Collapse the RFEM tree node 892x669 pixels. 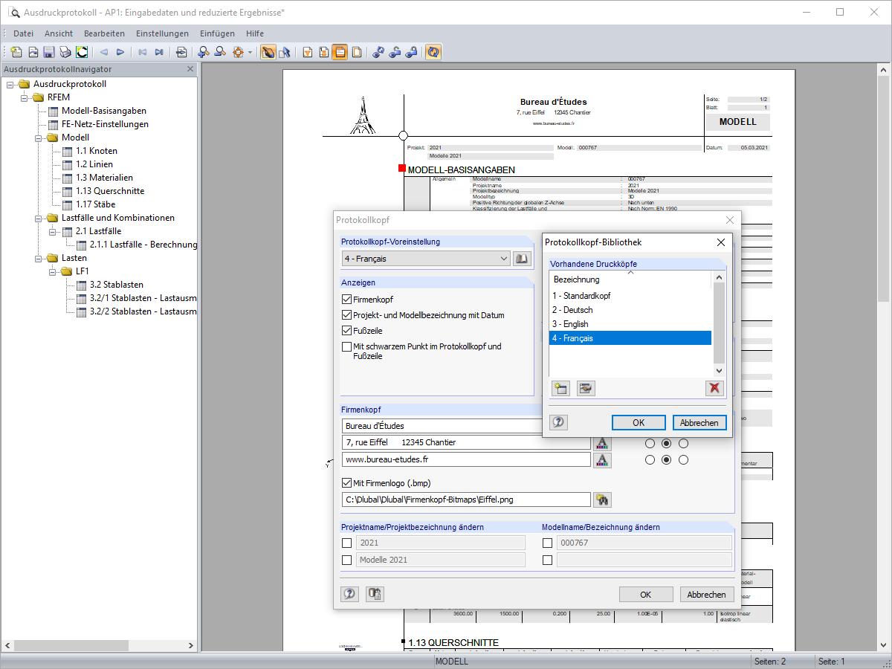24,97
